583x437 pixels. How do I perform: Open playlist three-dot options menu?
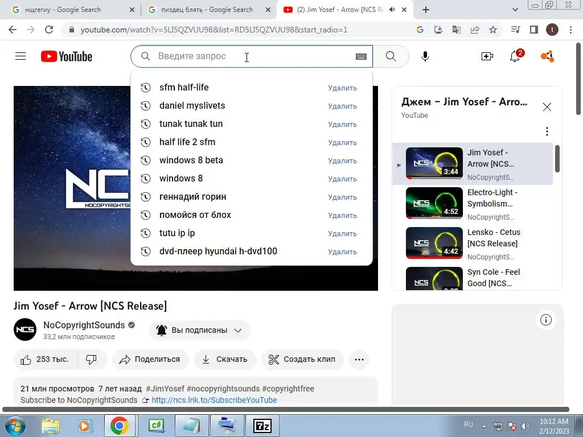pos(547,131)
